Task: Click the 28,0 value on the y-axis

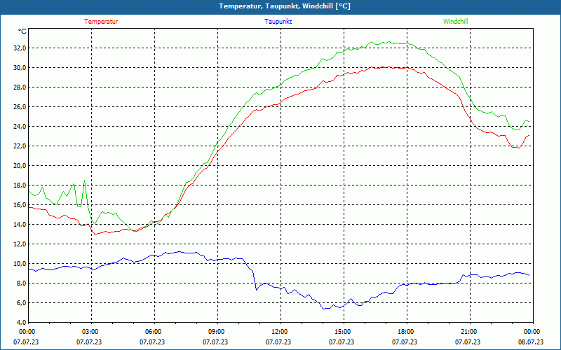Action: pyautogui.click(x=20, y=87)
